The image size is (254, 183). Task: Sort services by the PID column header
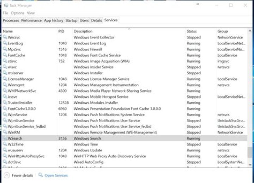tap(61, 31)
